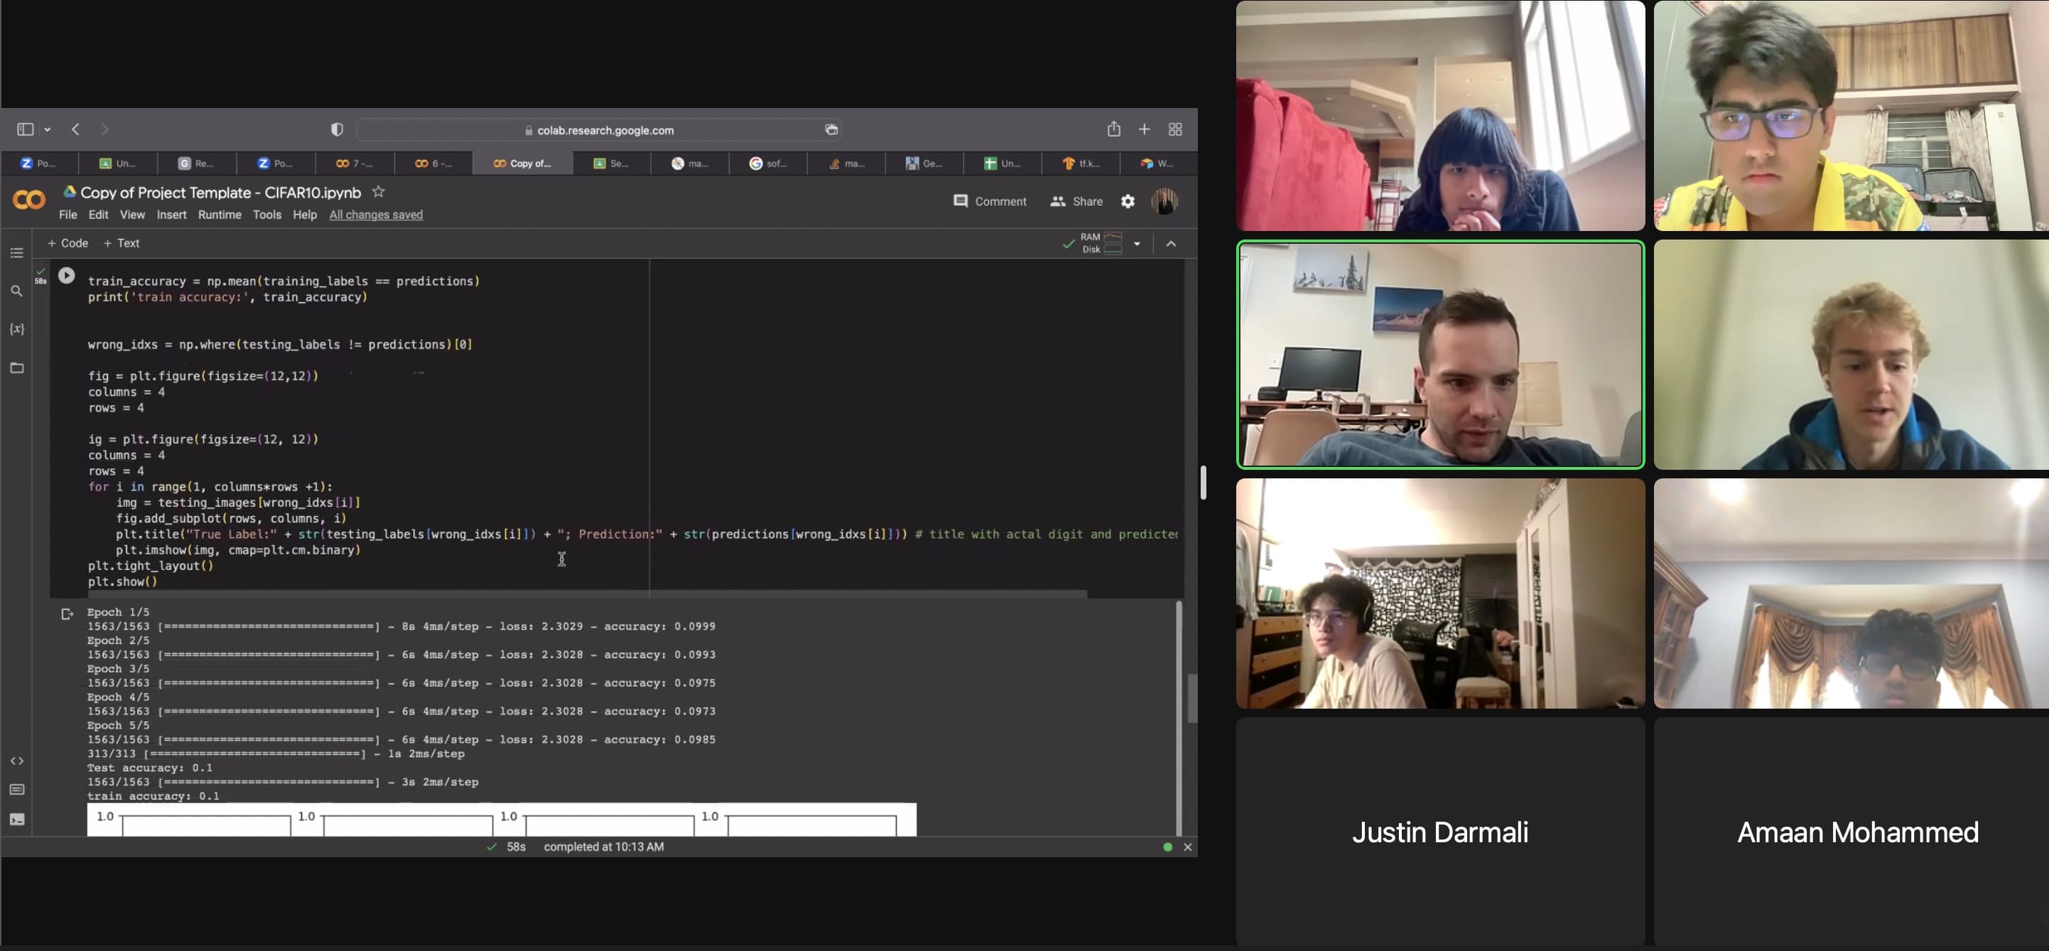
Task: Run the code cell play button
Action: click(x=66, y=274)
